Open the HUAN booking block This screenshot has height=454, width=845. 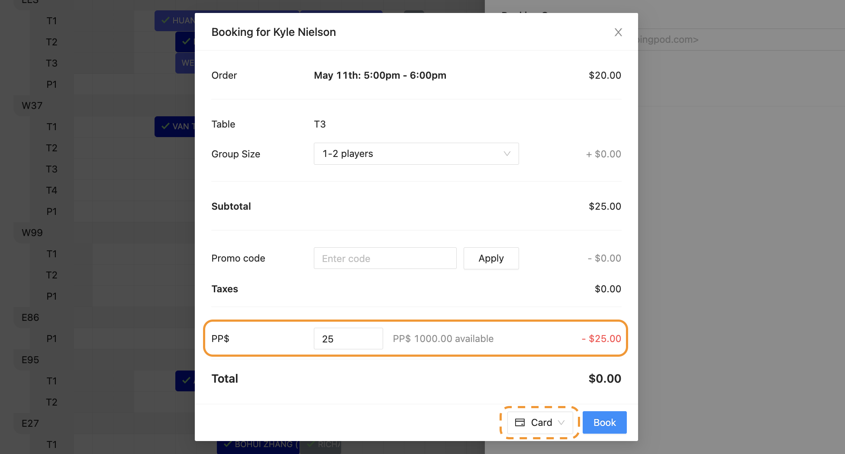[175, 21]
